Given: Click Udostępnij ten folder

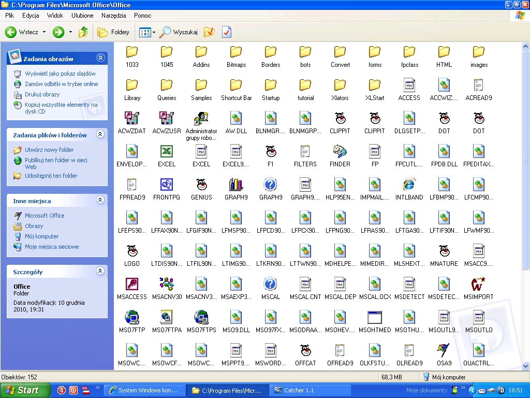Looking at the screenshot, I should tap(51, 176).
